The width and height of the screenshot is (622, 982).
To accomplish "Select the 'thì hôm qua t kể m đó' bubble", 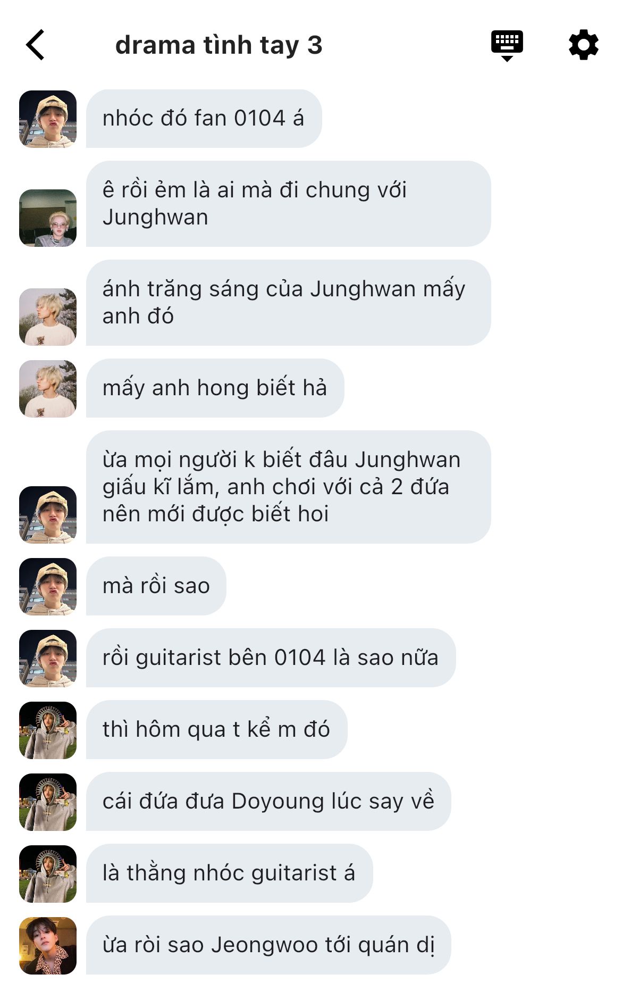I will pos(217,730).
